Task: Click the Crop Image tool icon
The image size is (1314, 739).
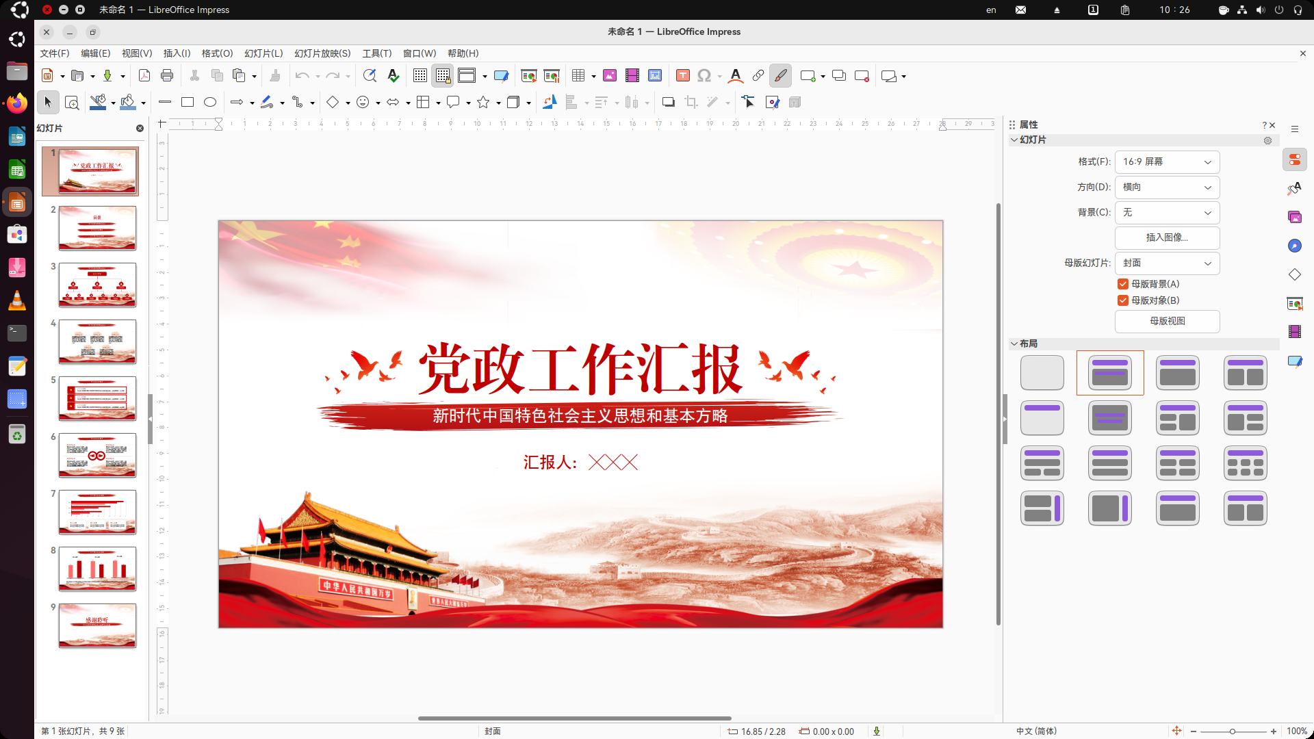Action: (x=691, y=103)
